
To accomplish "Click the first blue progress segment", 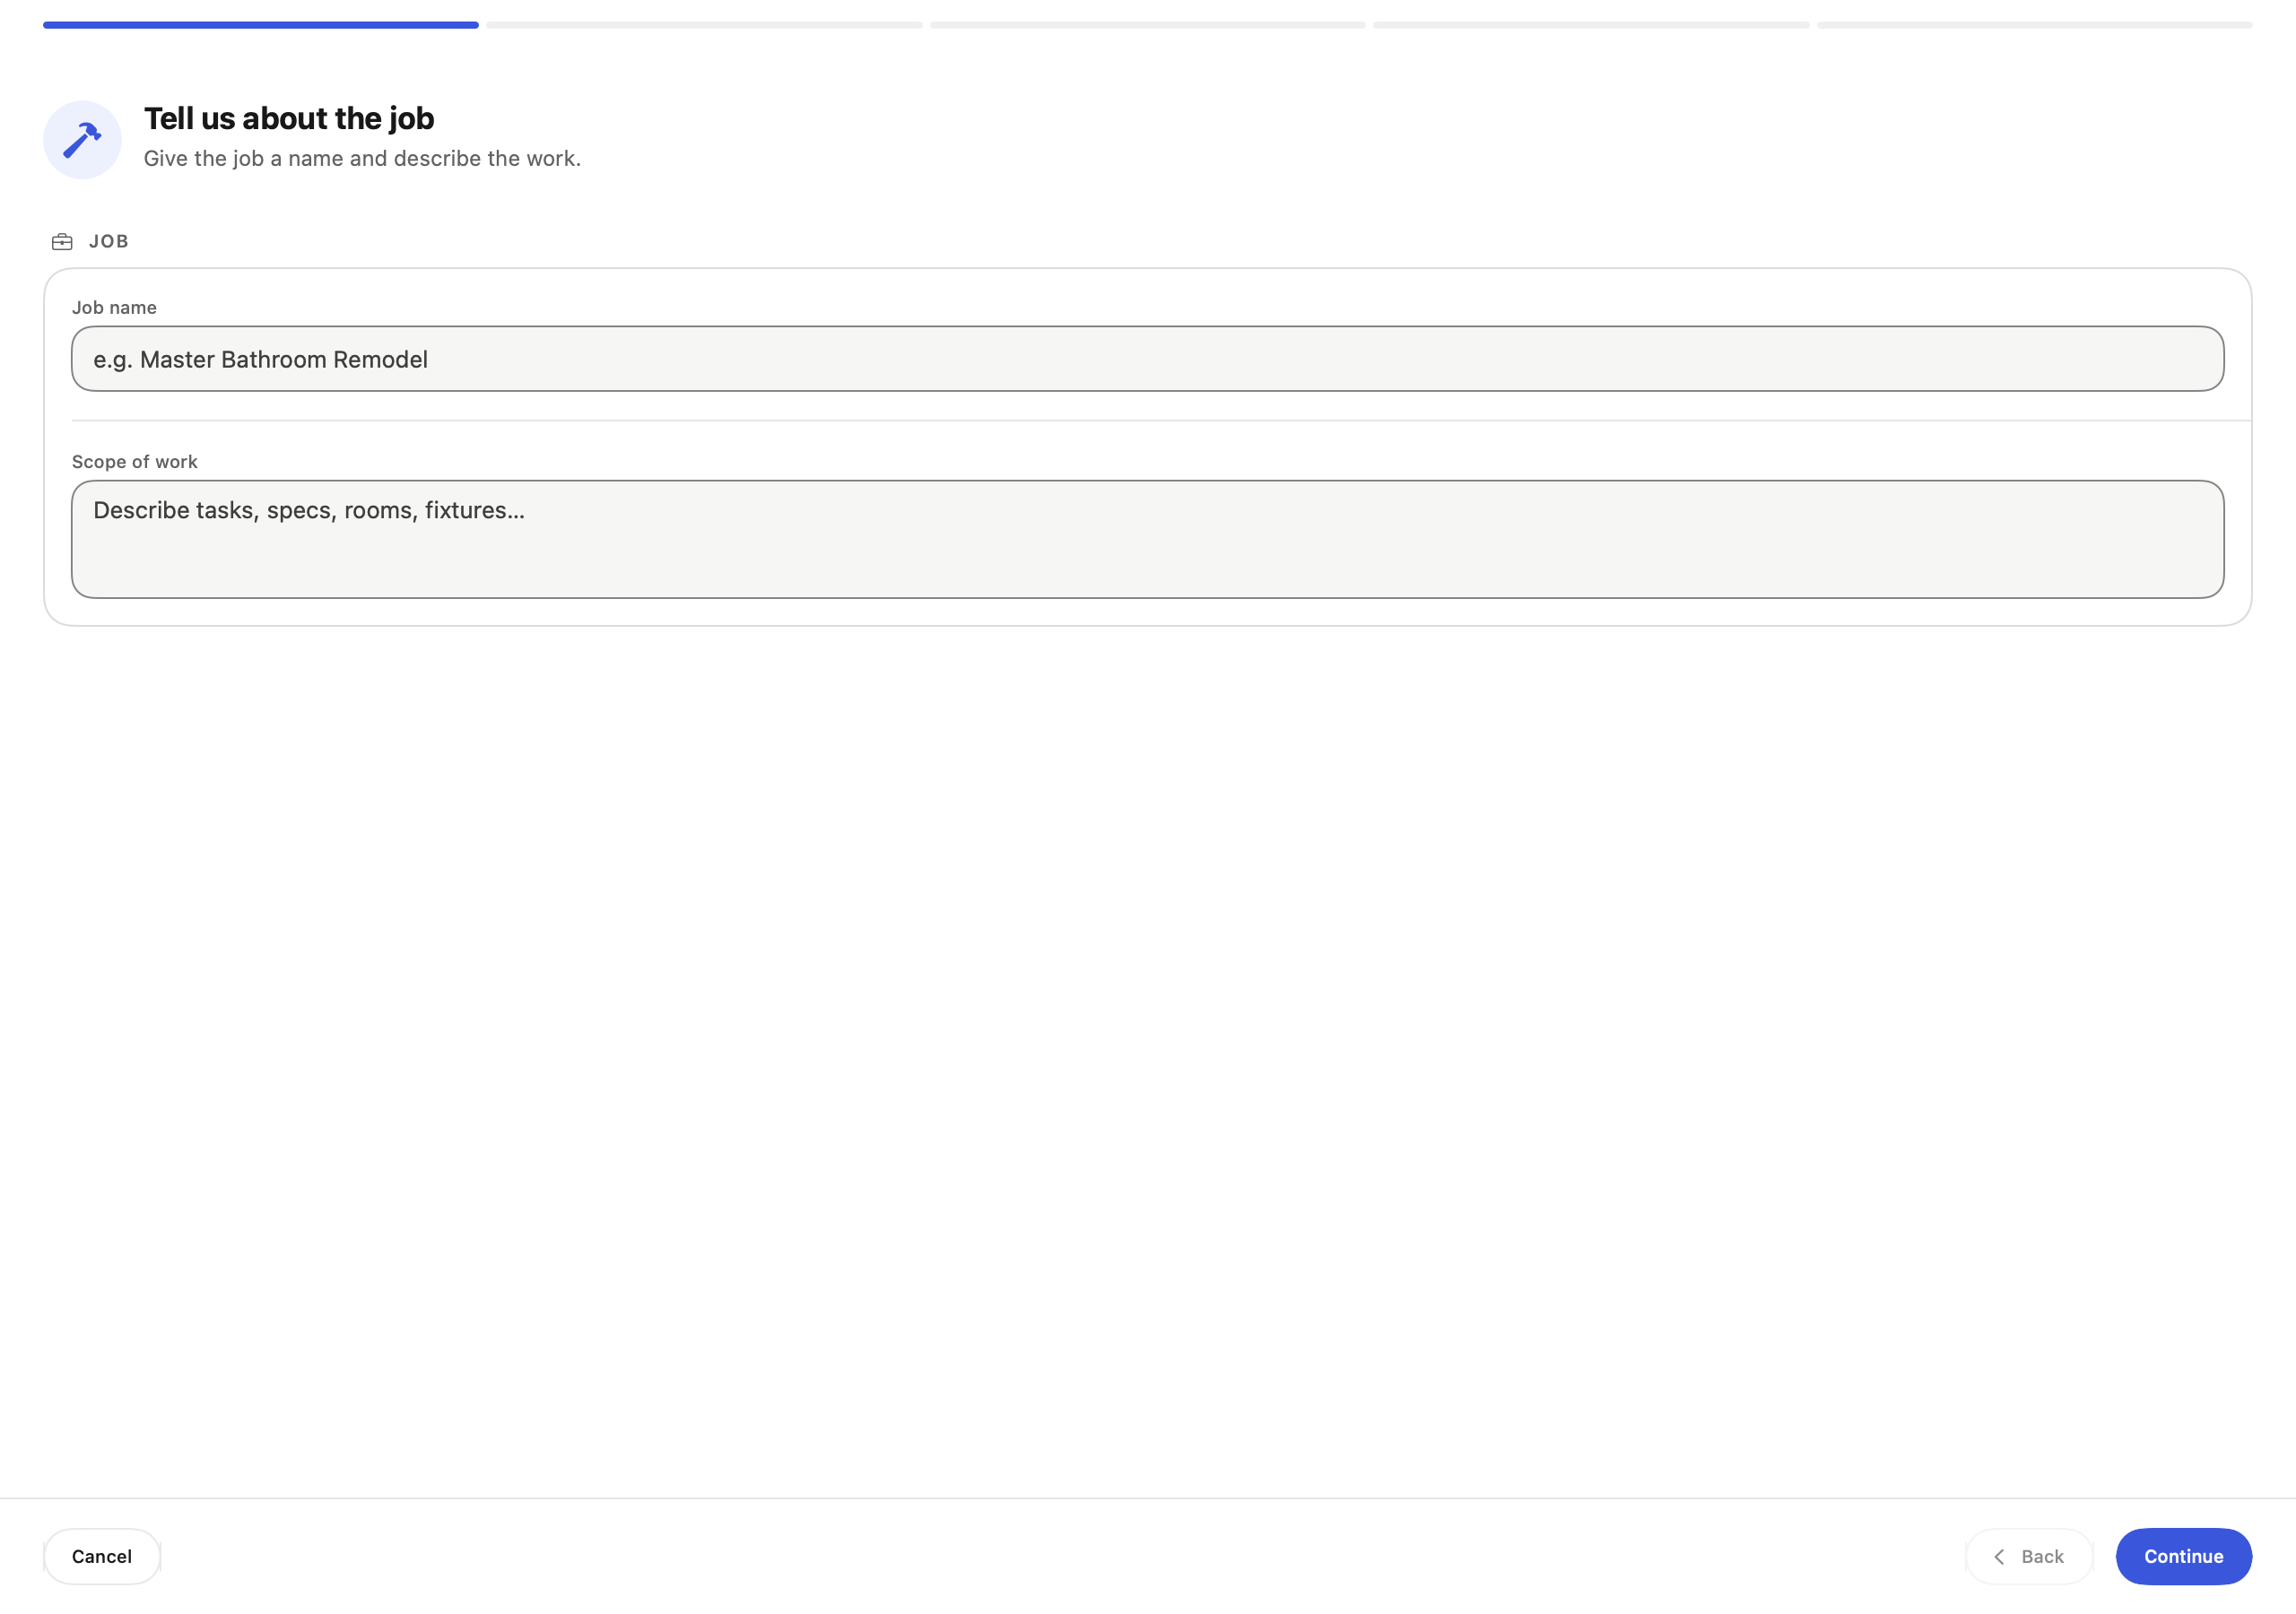I will click(x=261, y=25).
